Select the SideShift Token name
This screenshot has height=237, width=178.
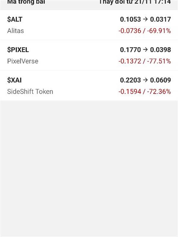point(30,92)
